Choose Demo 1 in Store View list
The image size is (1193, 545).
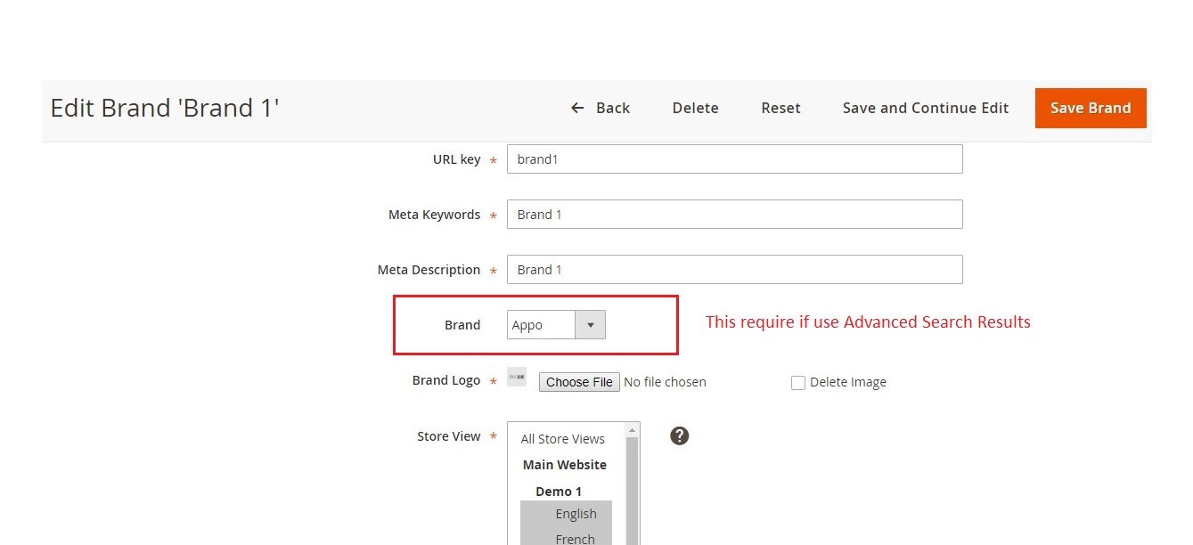[559, 492]
